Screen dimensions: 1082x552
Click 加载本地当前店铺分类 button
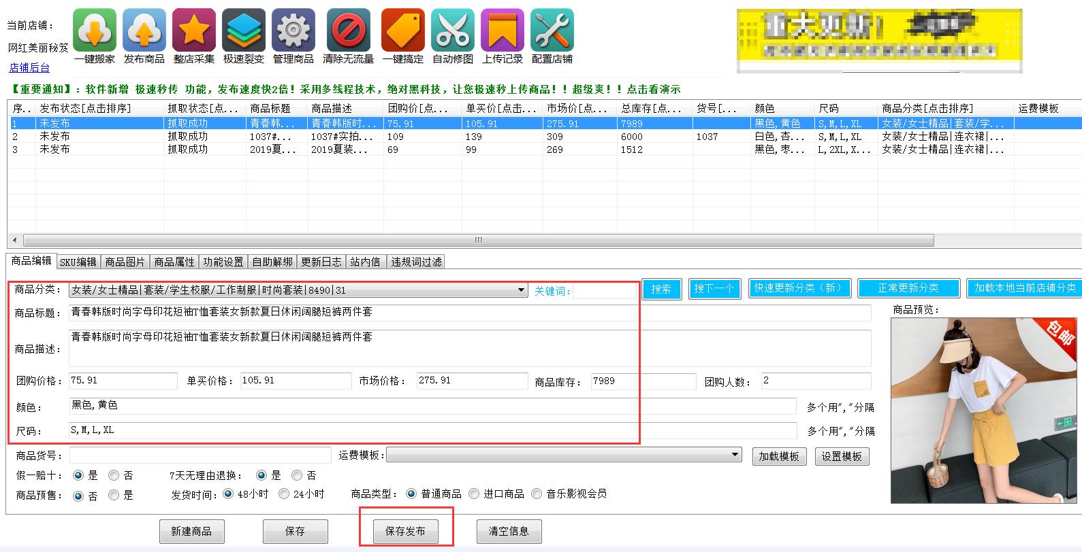1024,288
